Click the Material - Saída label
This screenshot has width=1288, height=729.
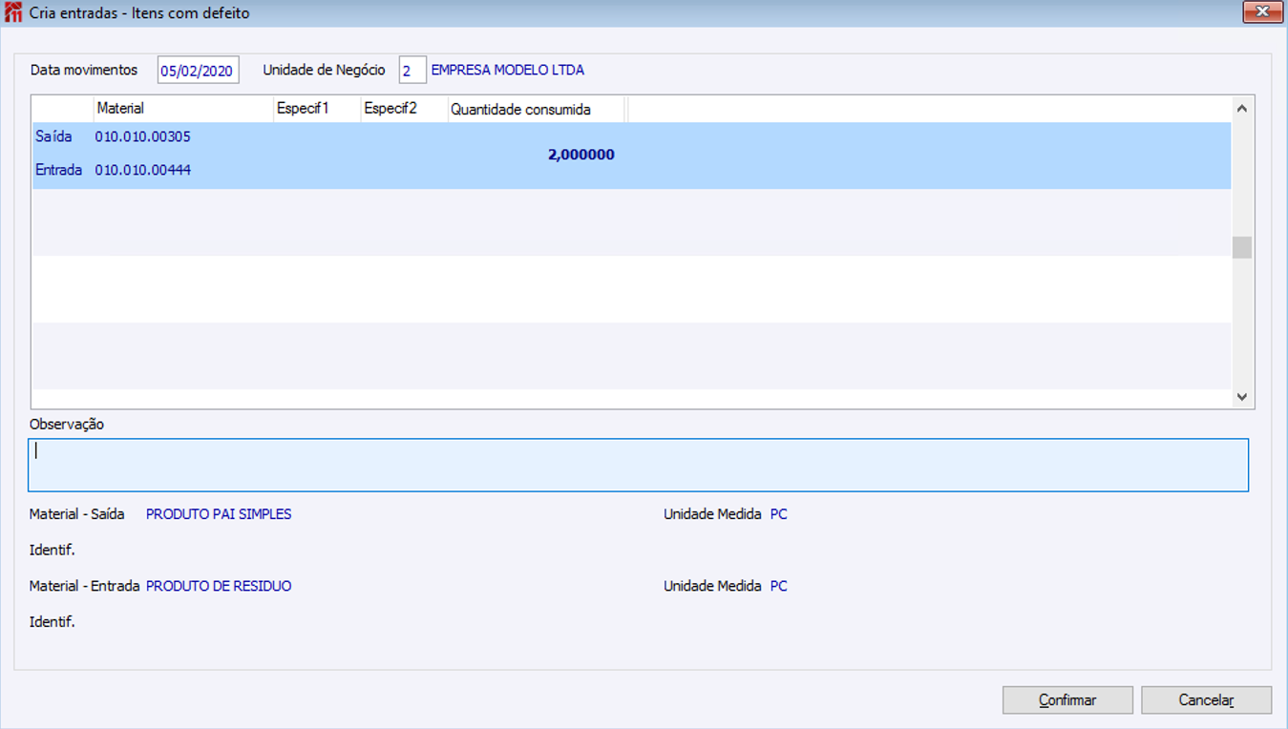[77, 514]
